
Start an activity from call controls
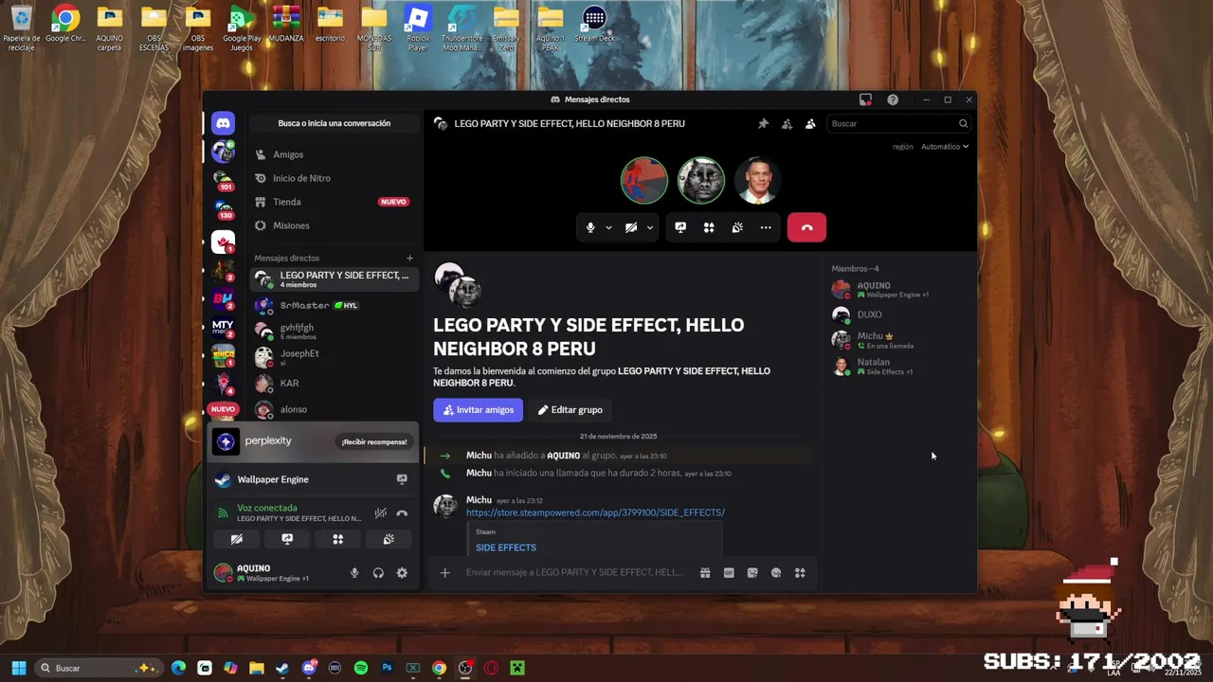point(709,227)
